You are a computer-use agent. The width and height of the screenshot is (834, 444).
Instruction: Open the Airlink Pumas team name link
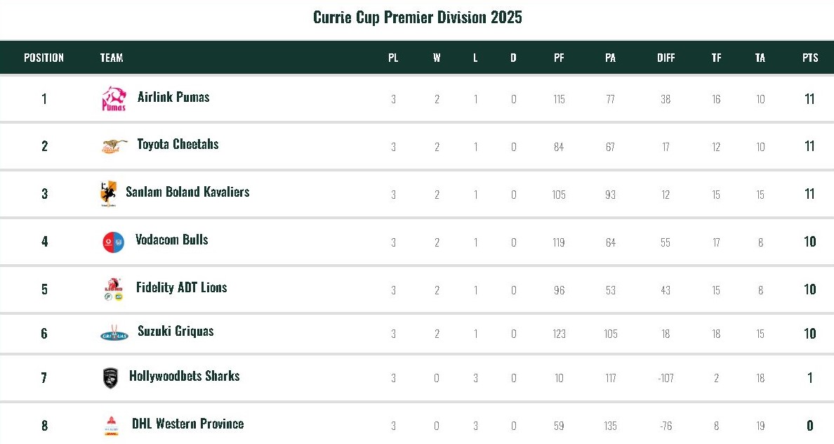[x=173, y=97]
